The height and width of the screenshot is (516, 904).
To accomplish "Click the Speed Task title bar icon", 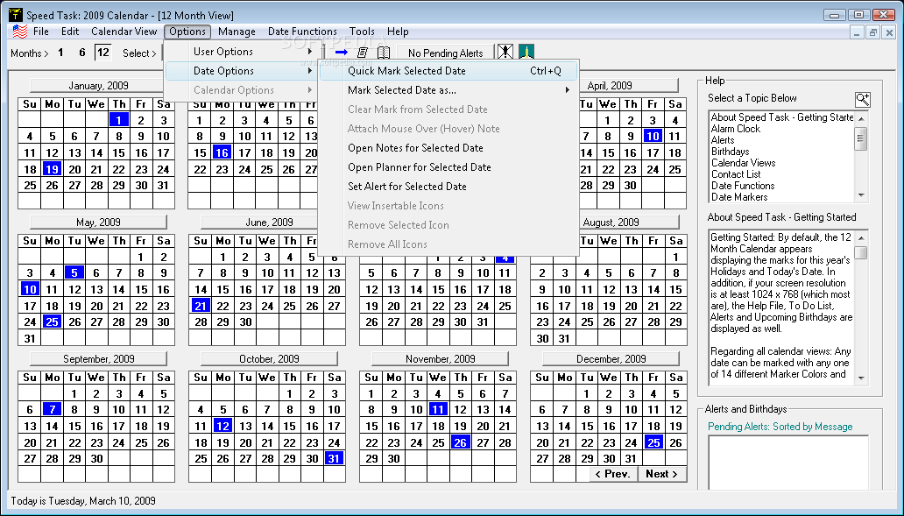I will (16, 14).
